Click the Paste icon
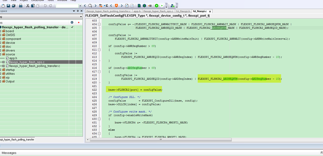 pos(38,6)
